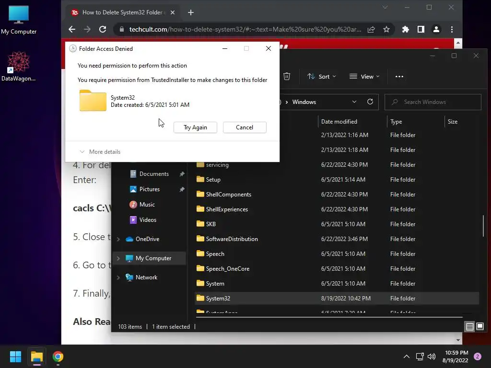This screenshot has height=368, width=491.
Task: Click the Windows breadcrumb in address bar
Action: pos(304,102)
